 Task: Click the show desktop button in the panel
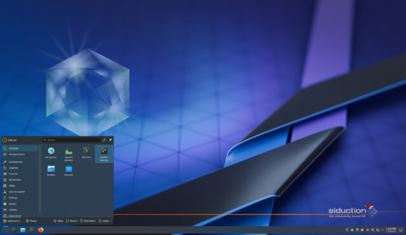click(400, 230)
